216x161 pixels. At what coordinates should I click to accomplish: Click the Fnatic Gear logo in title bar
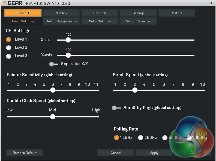12,3
